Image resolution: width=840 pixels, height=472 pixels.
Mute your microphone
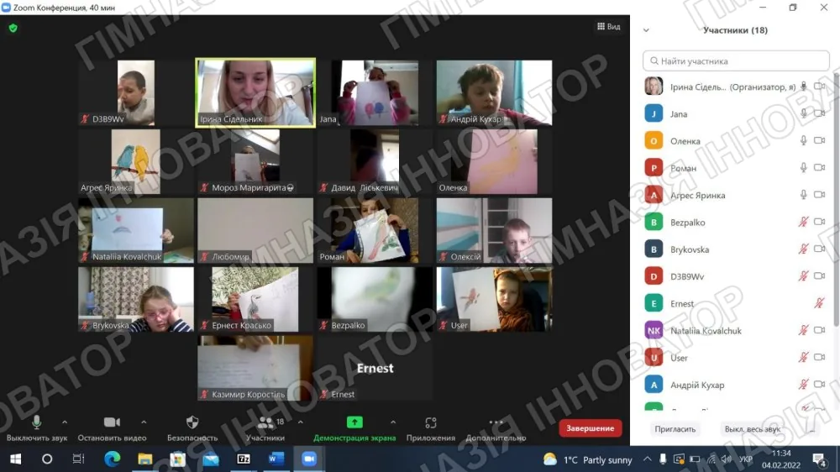pyautogui.click(x=36, y=422)
